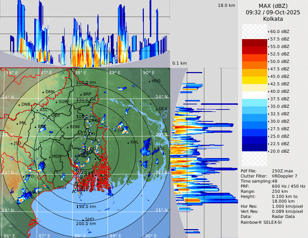Click the MAX (dBZ) title text
This screenshot has width=308, height=238.
273,6
